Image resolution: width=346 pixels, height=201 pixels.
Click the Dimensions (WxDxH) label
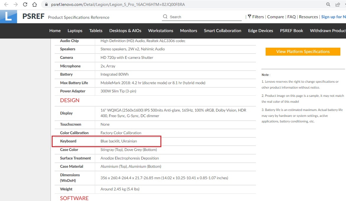tap(70, 178)
